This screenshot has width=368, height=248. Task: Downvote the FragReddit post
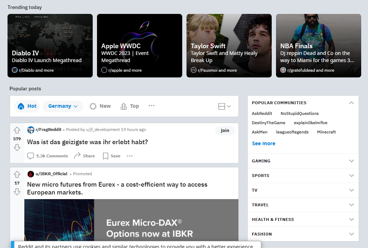pyautogui.click(x=17, y=147)
